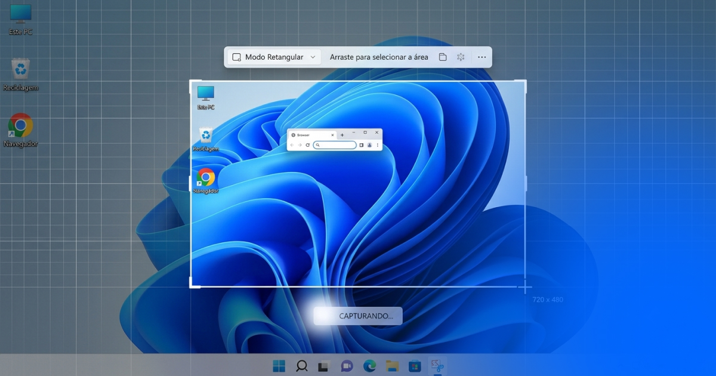Open the Chat app on the taskbar
Screen dimensions: 716x376
pos(347,366)
